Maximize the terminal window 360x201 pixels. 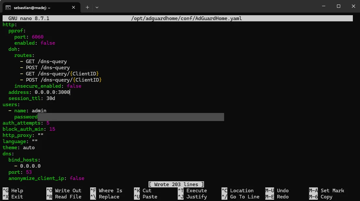[x=338, y=6]
